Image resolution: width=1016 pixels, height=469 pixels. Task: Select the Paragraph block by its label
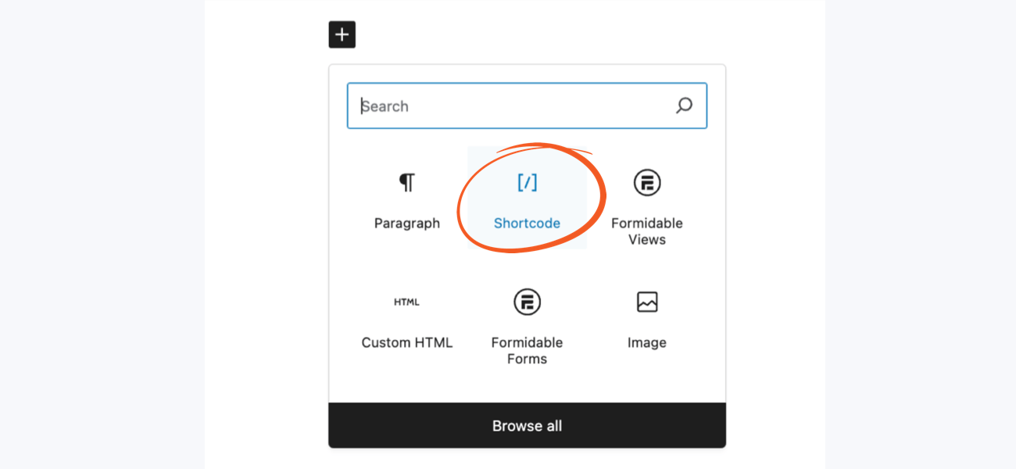point(407,223)
